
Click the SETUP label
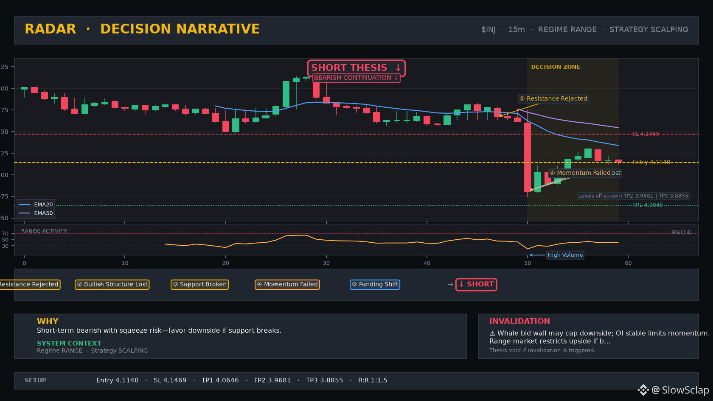(35, 380)
